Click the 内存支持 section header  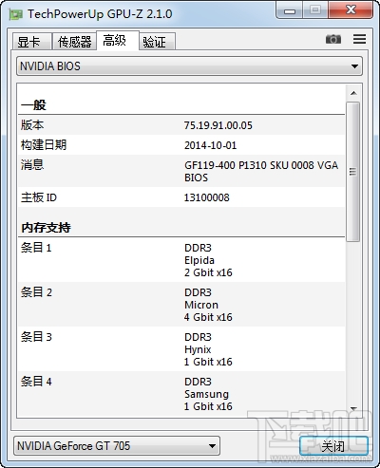46,228
